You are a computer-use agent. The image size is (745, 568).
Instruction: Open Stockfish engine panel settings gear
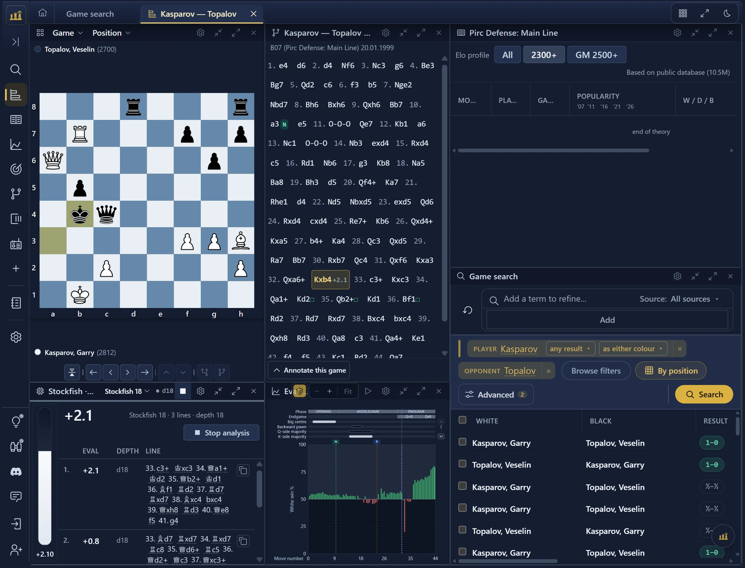pos(200,391)
